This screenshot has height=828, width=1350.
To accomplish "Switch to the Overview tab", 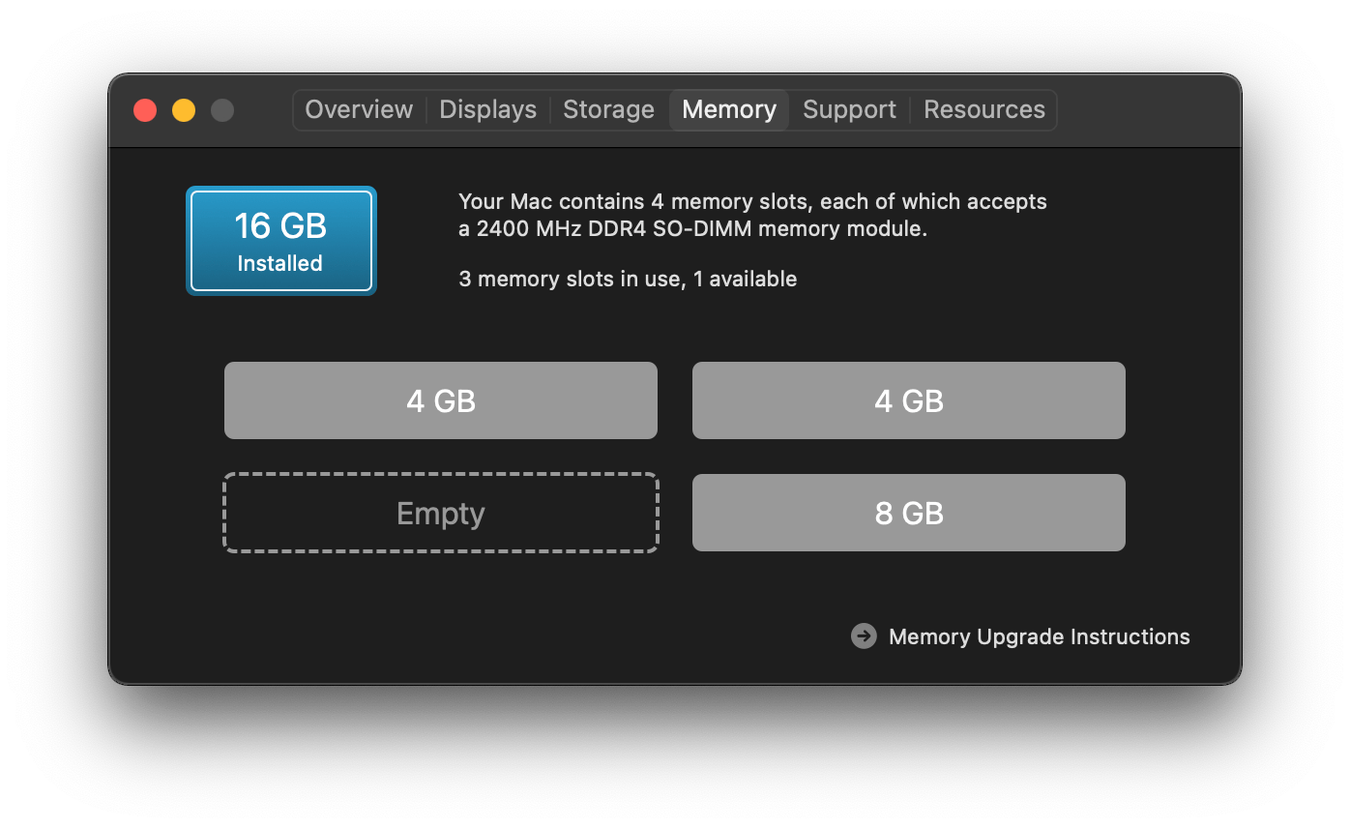I will pyautogui.click(x=359, y=109).
